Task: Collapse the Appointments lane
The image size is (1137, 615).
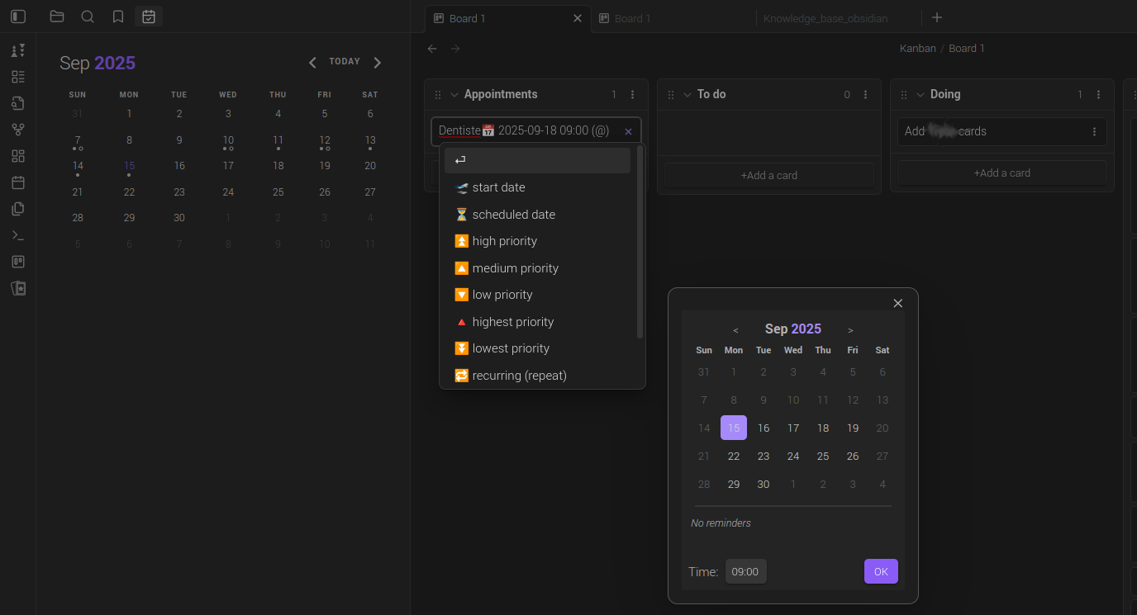Action: coord(454,95)
